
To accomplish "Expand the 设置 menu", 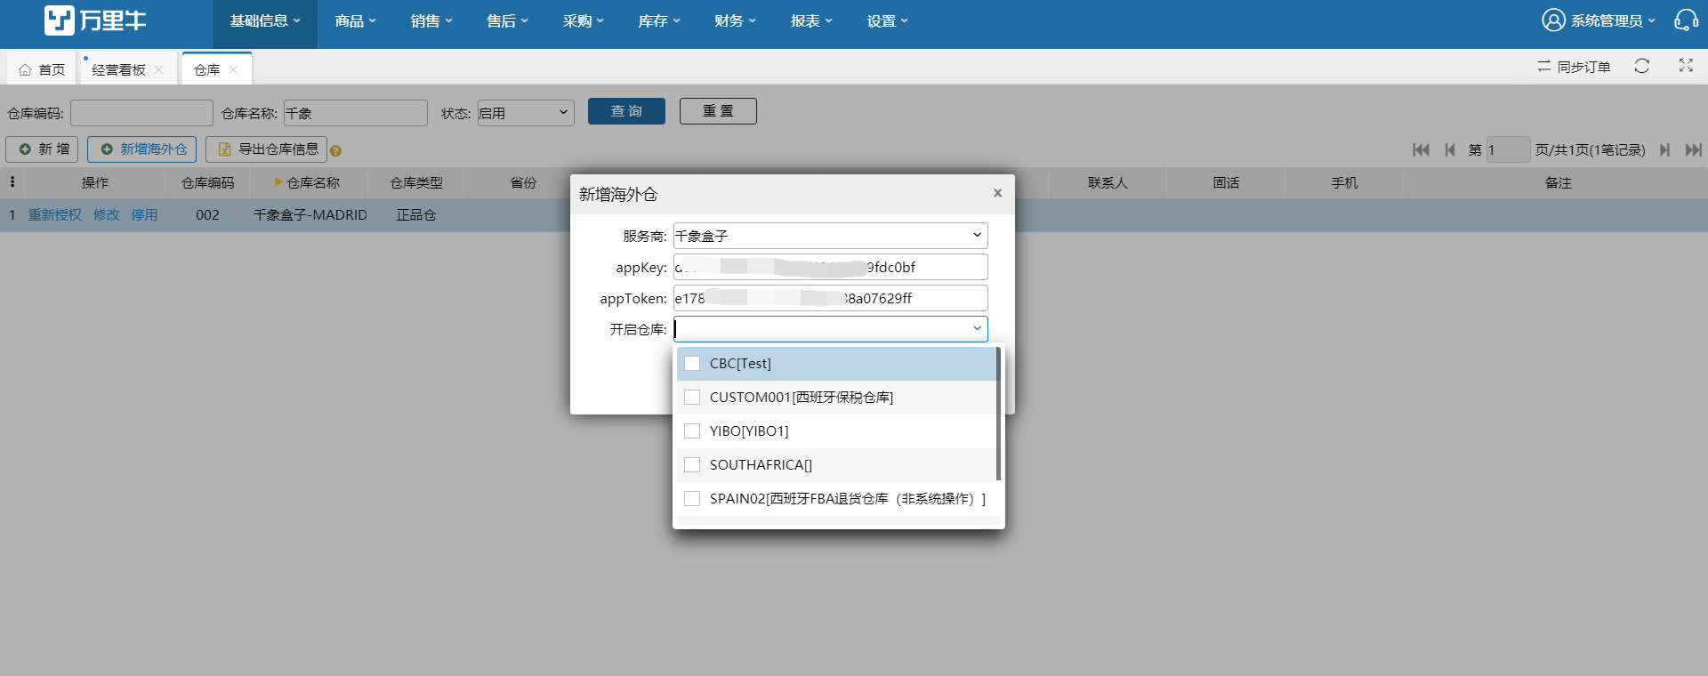I will 888,20.
